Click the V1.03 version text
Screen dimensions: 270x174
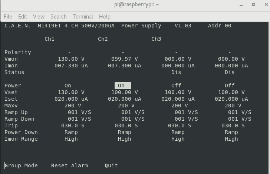click(x=183, y=26)
